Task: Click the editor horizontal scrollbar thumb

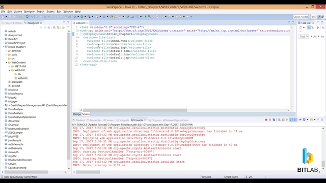Action: point(134,110)
